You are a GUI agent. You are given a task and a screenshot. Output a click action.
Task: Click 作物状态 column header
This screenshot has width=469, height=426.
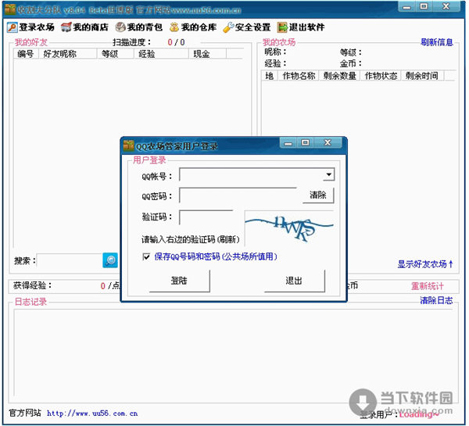(381, 76)
